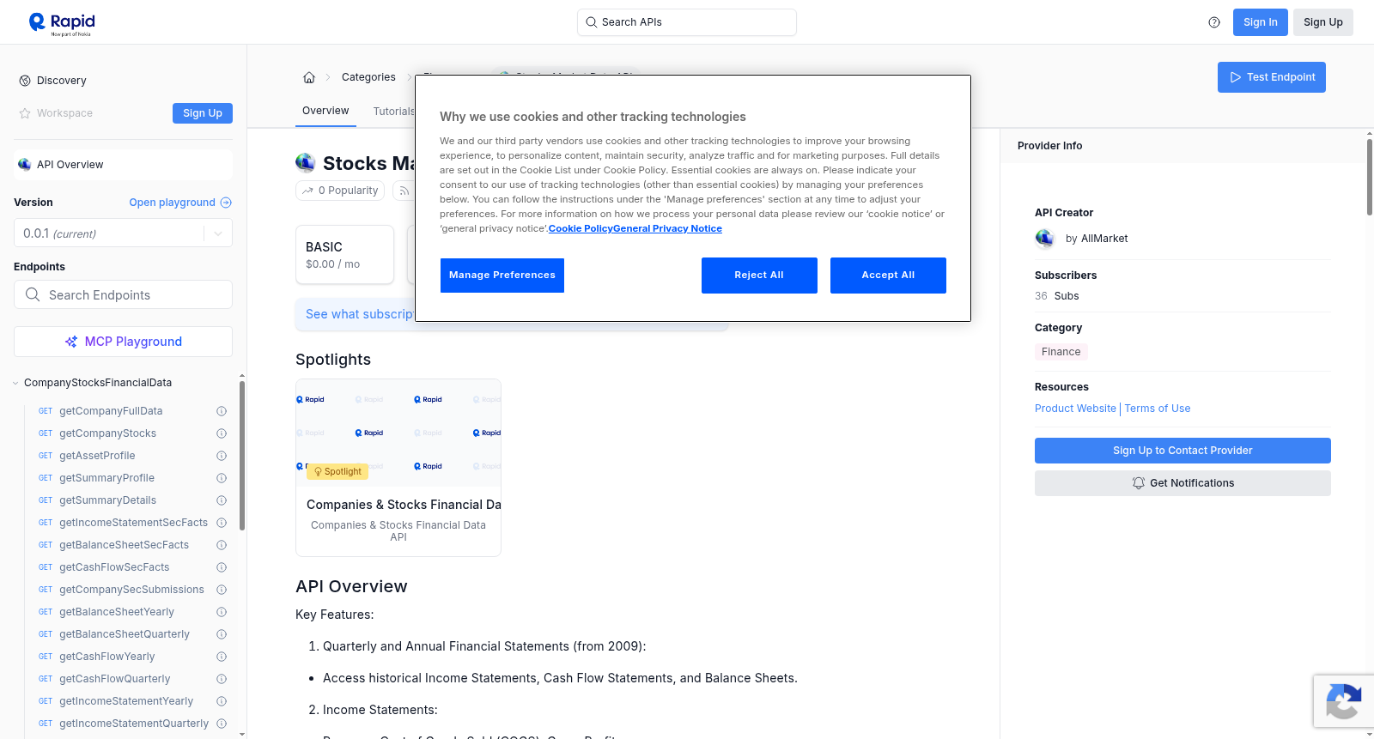Show info icon for getAssetProfile
This screenshot has height=739, width=1374.
click(222, 456)
